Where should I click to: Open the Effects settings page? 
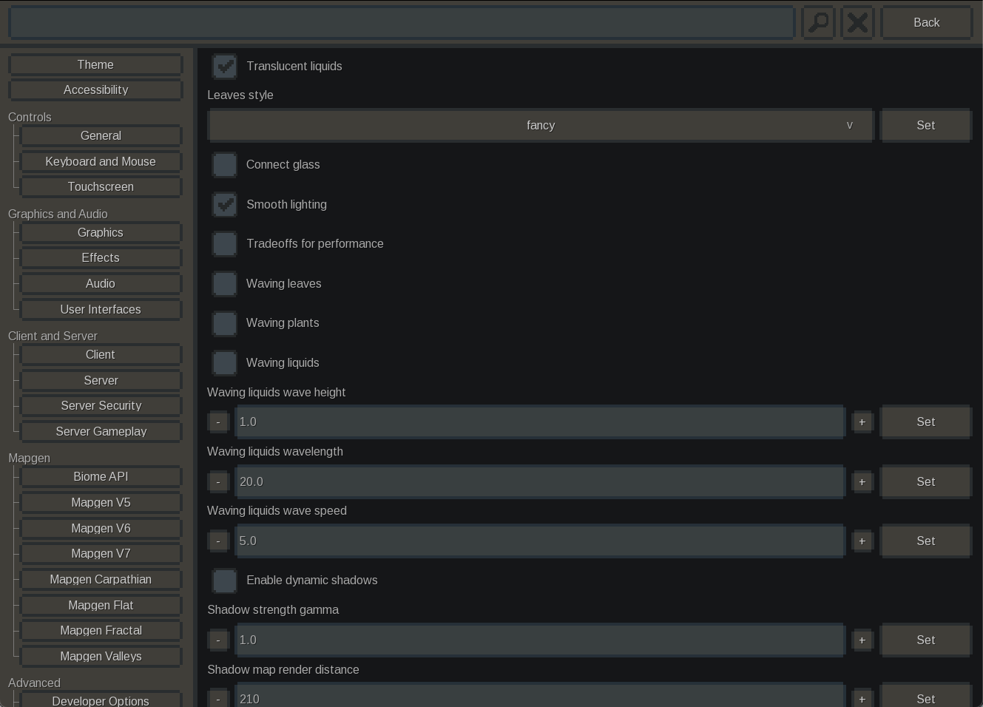101,258
